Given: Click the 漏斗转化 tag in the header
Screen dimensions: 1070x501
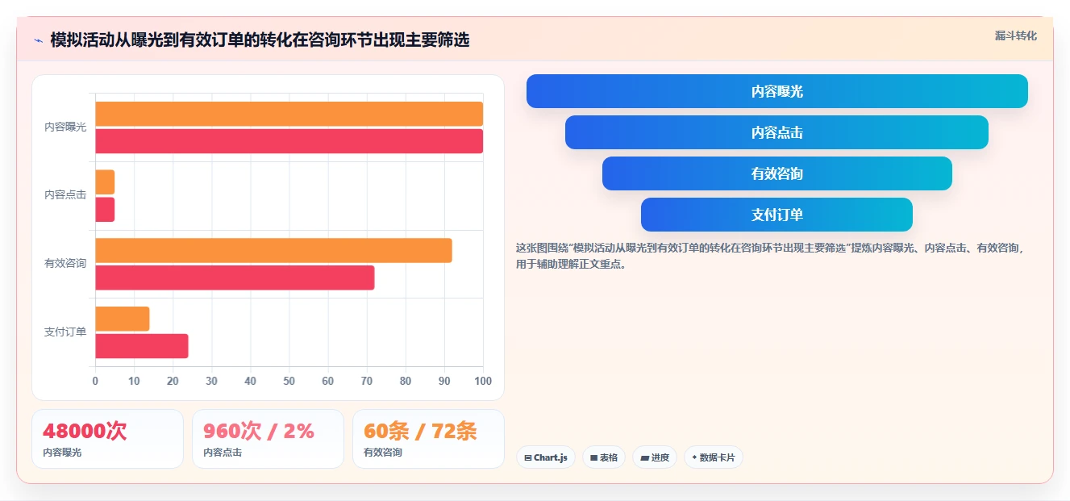Looking at the screenshot, I should (1015, 35).
